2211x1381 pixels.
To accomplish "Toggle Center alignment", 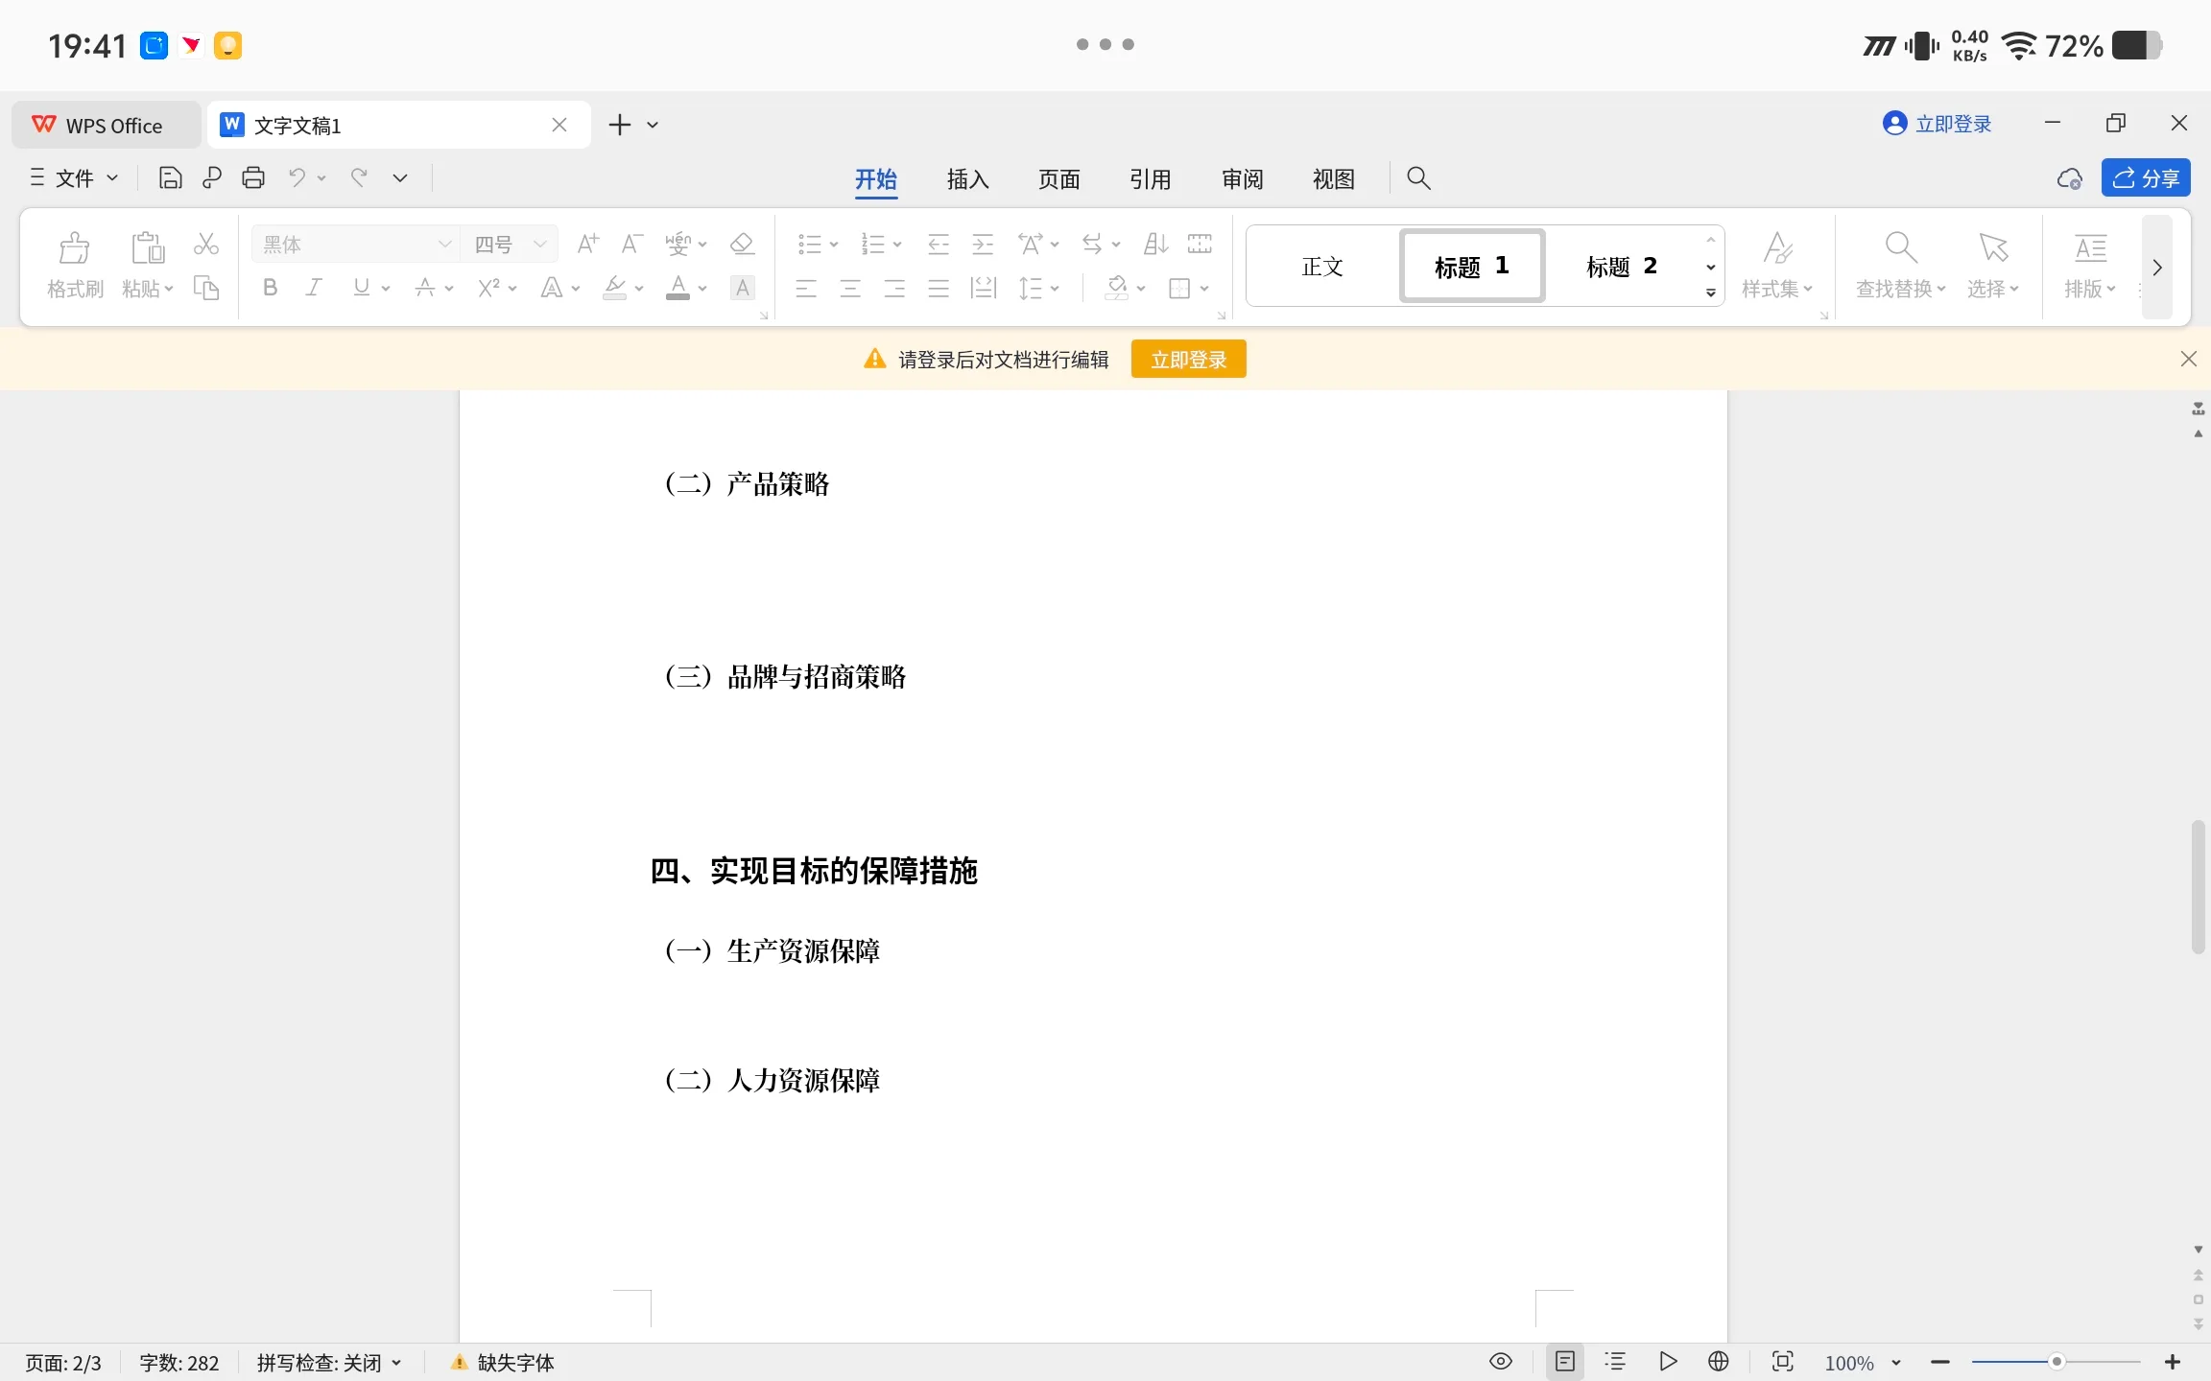I will [850, 288].
